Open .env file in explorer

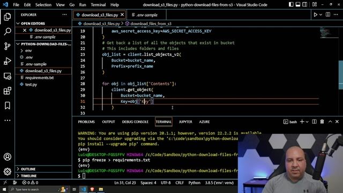click(43, 57)
